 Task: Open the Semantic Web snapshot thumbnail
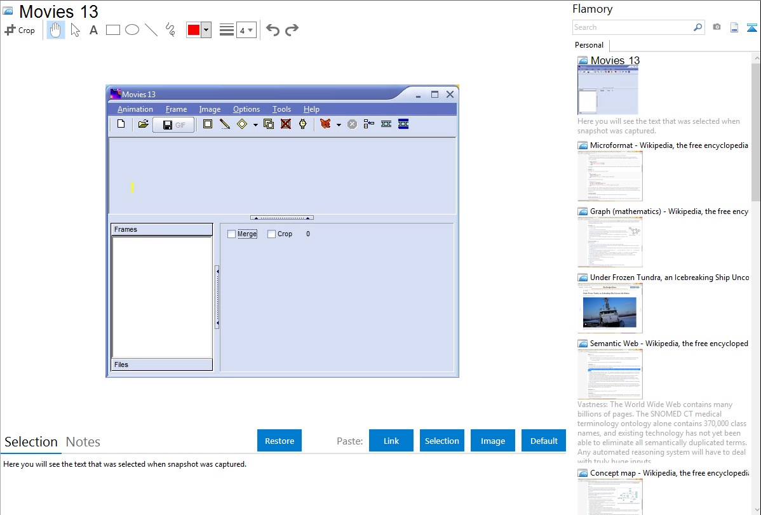610,374
